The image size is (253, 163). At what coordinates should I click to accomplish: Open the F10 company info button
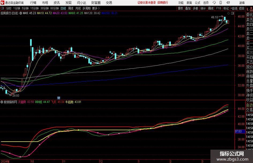coord(219,8)
